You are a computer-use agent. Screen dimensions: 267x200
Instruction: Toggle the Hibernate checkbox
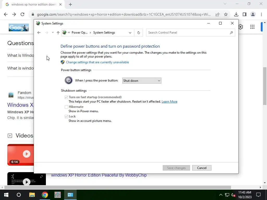pos(66,107)
